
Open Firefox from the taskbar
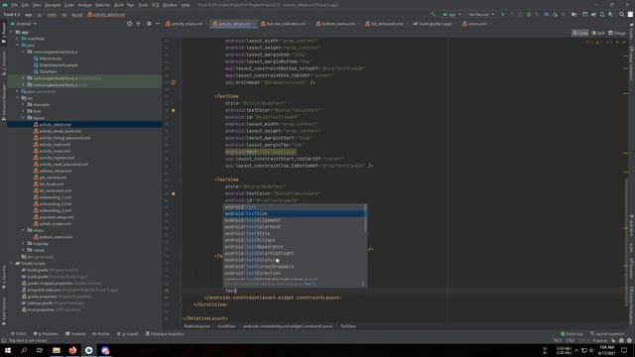[x=72, y=350]
